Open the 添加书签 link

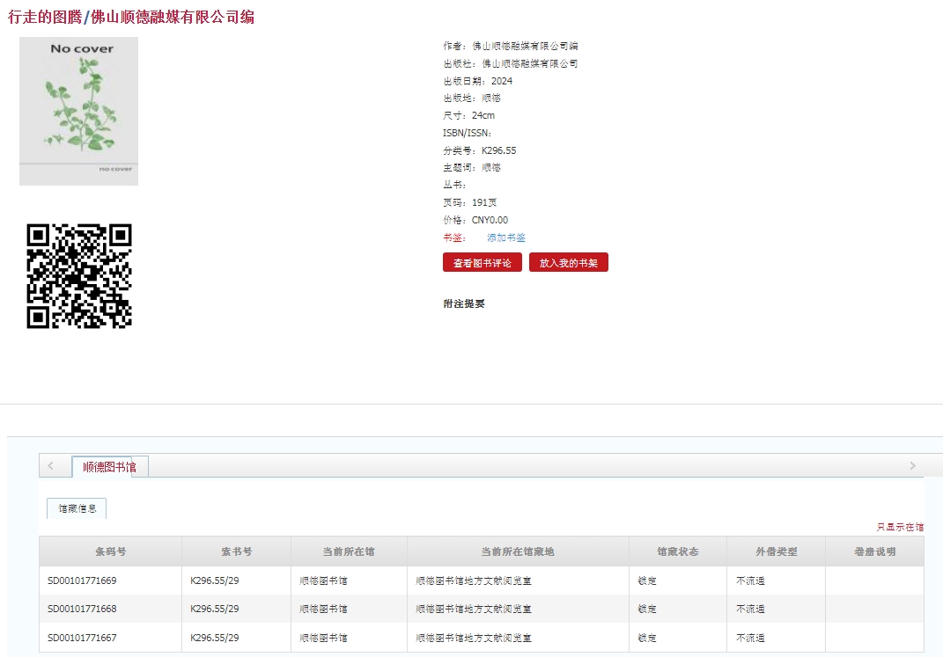505,237
